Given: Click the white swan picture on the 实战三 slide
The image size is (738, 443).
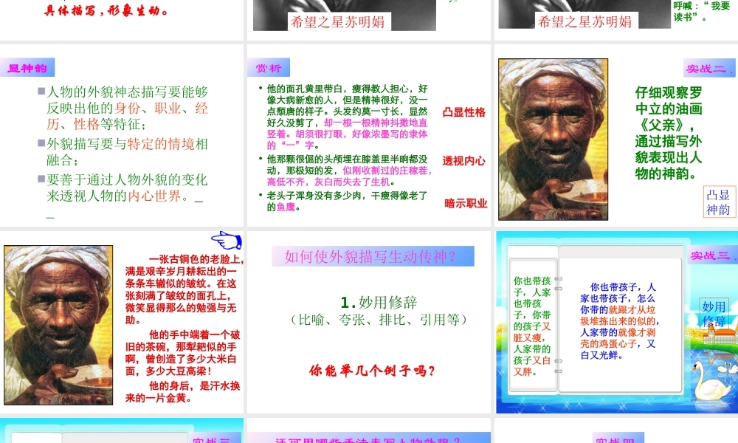Looking at the screenshot, I should tap(714, 382).
